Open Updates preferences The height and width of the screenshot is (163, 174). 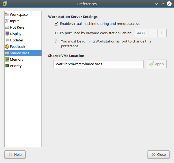[x=23, y=40]
